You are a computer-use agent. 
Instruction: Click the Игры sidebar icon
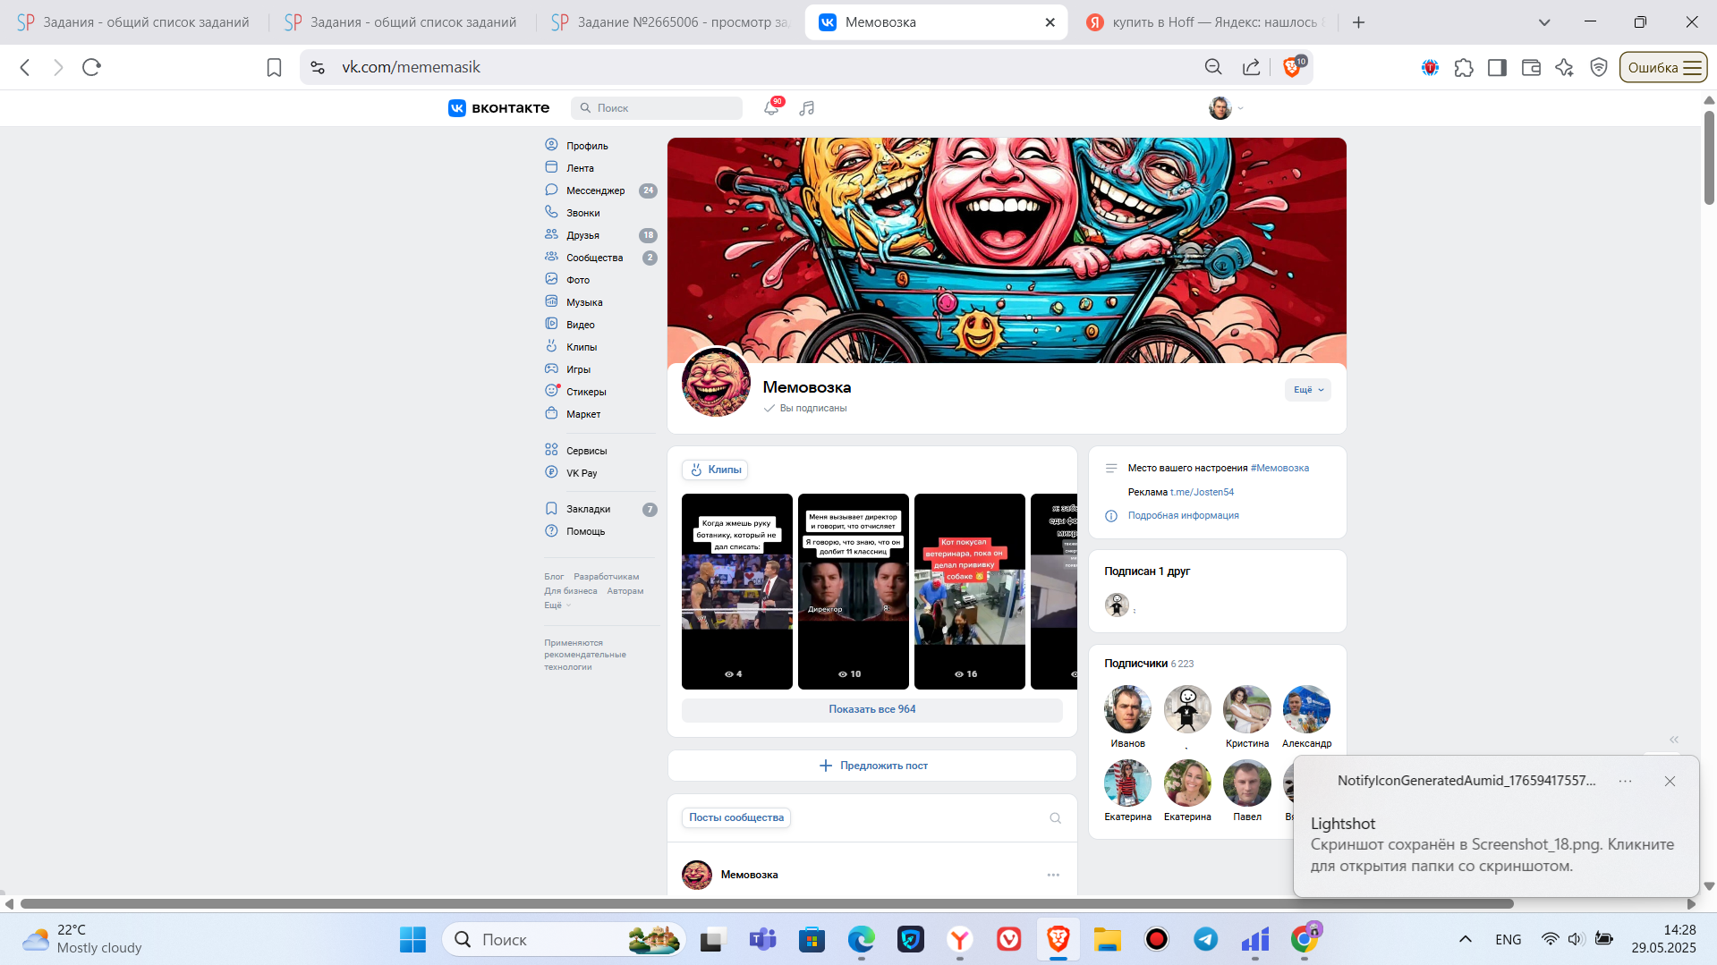pyautogui.click(x=552, y=368)
